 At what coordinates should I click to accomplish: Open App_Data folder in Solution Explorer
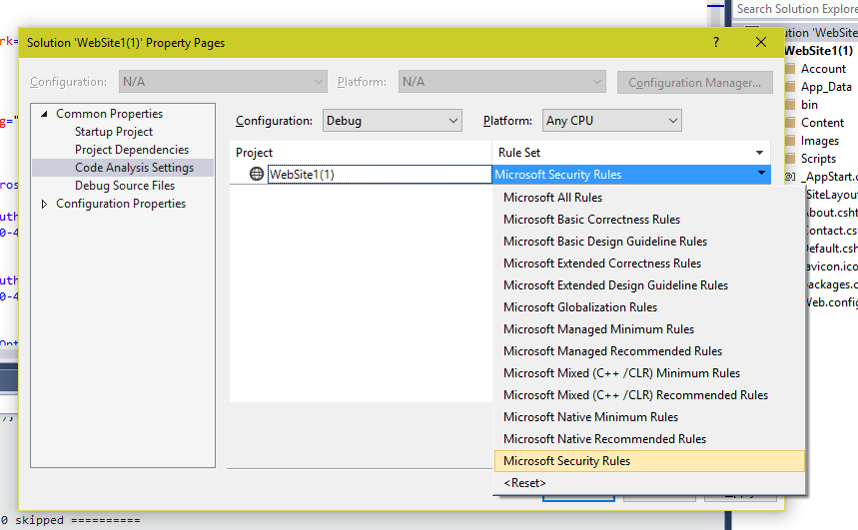pos(826,87)
